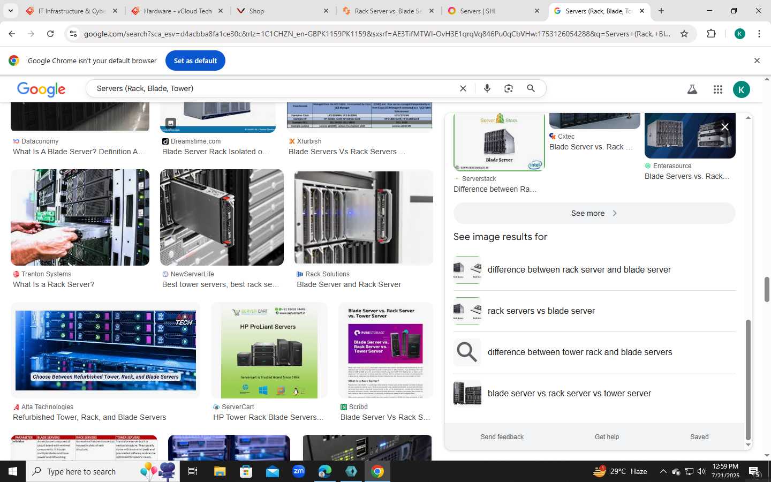Dismiss the default browser notification bar
This screenshot has width=771, height=482.
pyautogui.click(x=757, y=61)
